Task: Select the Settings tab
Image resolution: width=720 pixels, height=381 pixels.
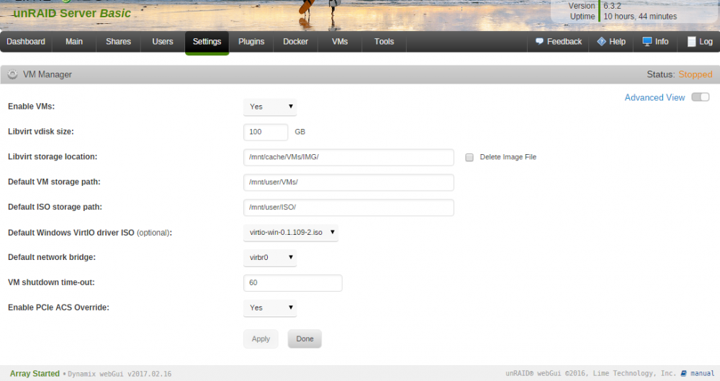Action: pos(207,42)
